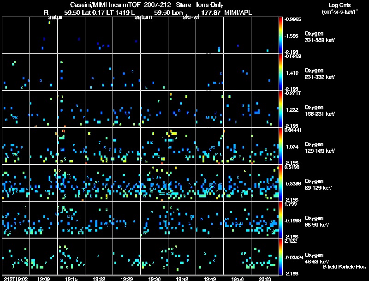Select the '1.074' color scale value
The width and height of the screenshot is (369, 281).
pyautogui.click(x=292, y=147)
